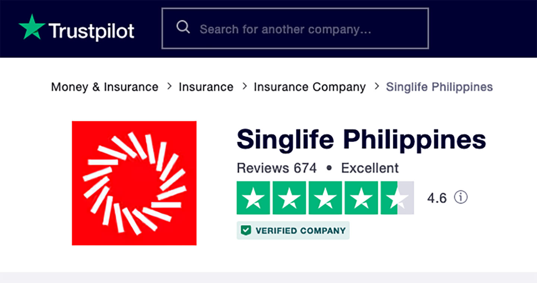Click the second green rating star
537x283 pixels.
pos(289,198)
